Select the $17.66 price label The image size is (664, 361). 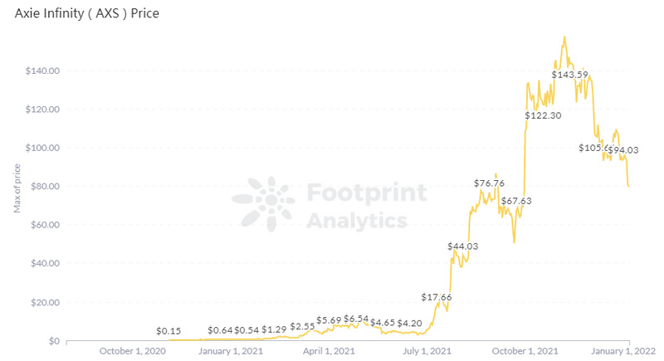tap(437, 298)
